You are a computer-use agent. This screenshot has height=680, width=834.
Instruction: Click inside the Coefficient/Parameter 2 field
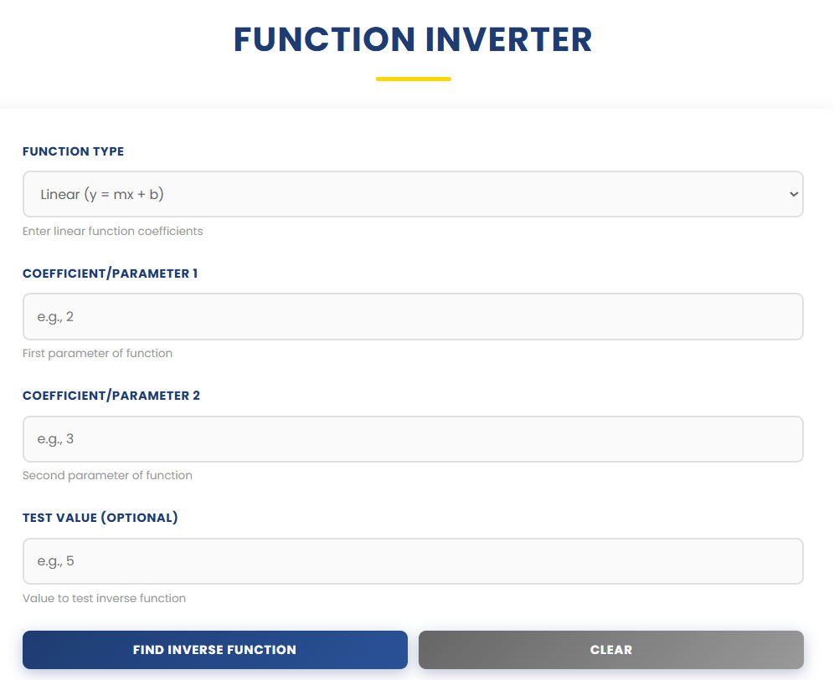413,438
